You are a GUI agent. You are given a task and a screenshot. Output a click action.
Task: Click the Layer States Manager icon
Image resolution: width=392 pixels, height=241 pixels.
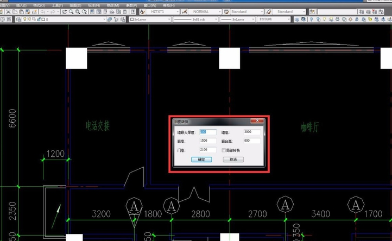click(x=123, y=19)
